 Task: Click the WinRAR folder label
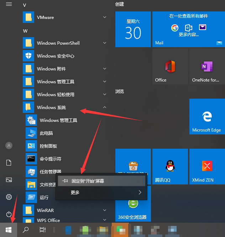[x=45, y=210]
